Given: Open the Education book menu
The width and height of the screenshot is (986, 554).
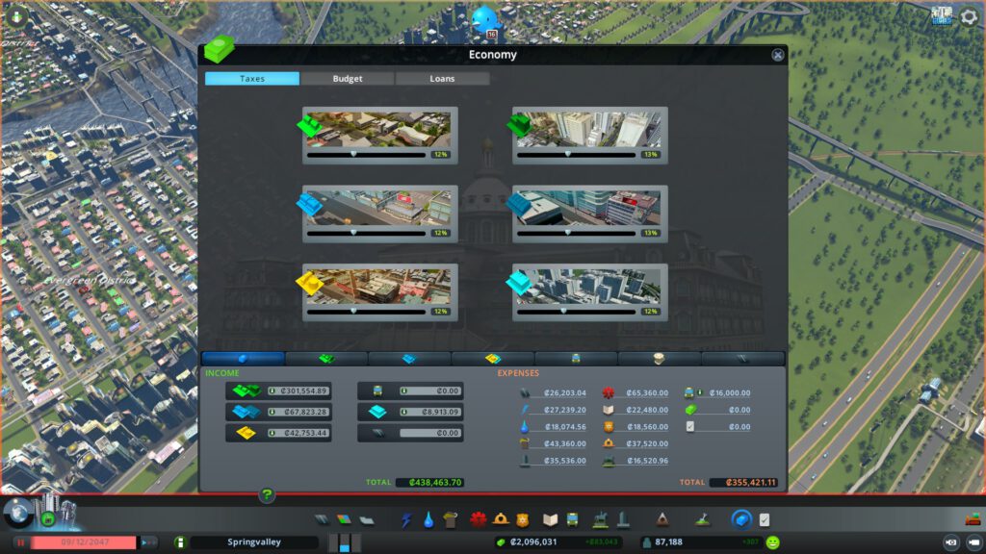Looking at the screenshot, I should coord(550,520).
